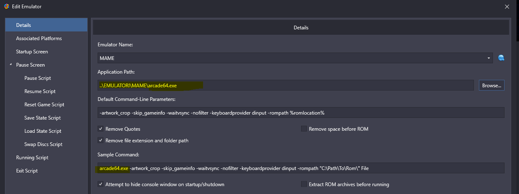This screenshot has height=194, width=519.
Task: Toggle Remove file extension and folder path
Action: pos(100,140)
